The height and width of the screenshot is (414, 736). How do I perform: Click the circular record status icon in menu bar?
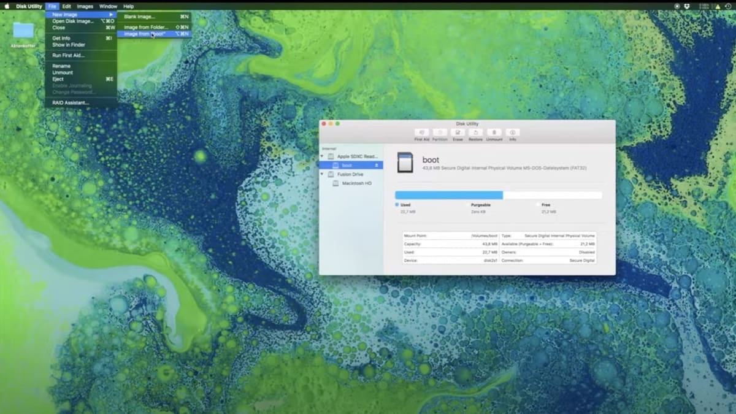[x=677, y=6]
